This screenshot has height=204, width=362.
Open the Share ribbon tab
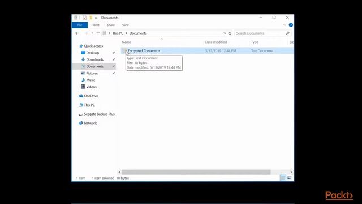point(111,25)
